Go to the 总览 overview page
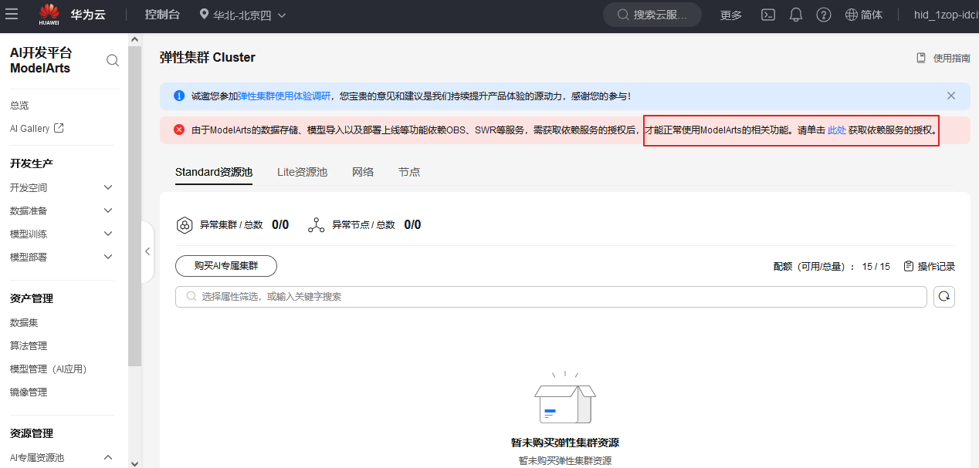 click(x=19, y=106)
